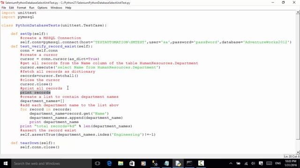
Task: Open the green C app taskbar icon
Action: pos(201,163)
